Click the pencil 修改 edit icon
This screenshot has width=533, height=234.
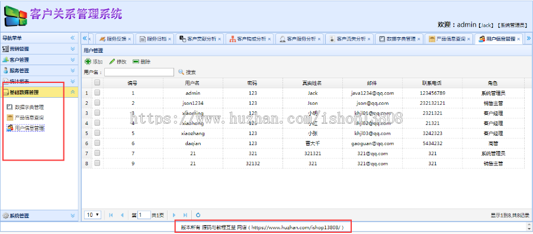(112, 62)
